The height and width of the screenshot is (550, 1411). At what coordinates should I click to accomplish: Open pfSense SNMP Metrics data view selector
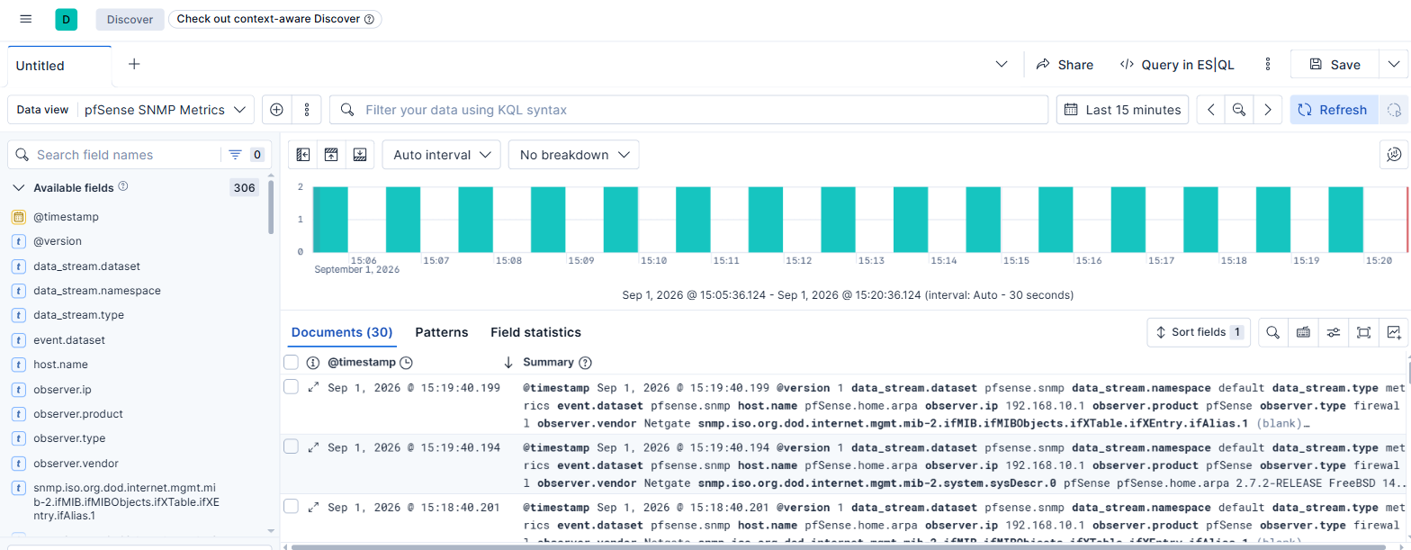click(166, 110)
